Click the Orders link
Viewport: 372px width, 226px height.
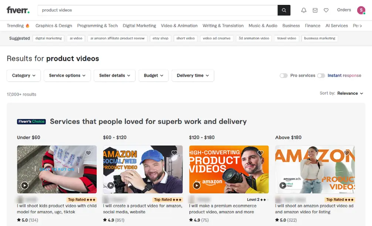(x=344, y=10)
